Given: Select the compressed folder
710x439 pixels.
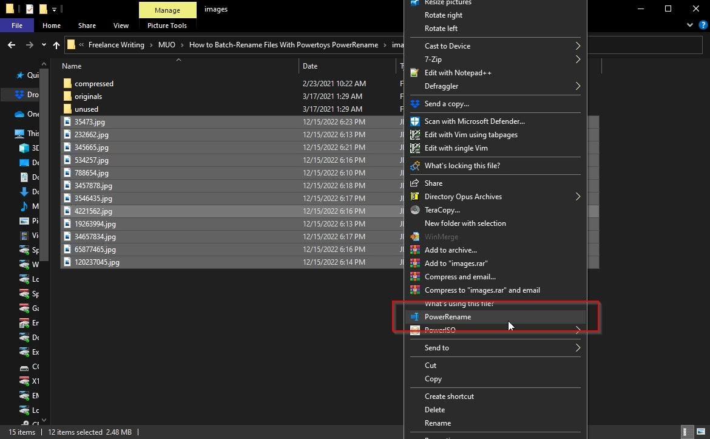Looking at the screenshot, I should (93, 84).
